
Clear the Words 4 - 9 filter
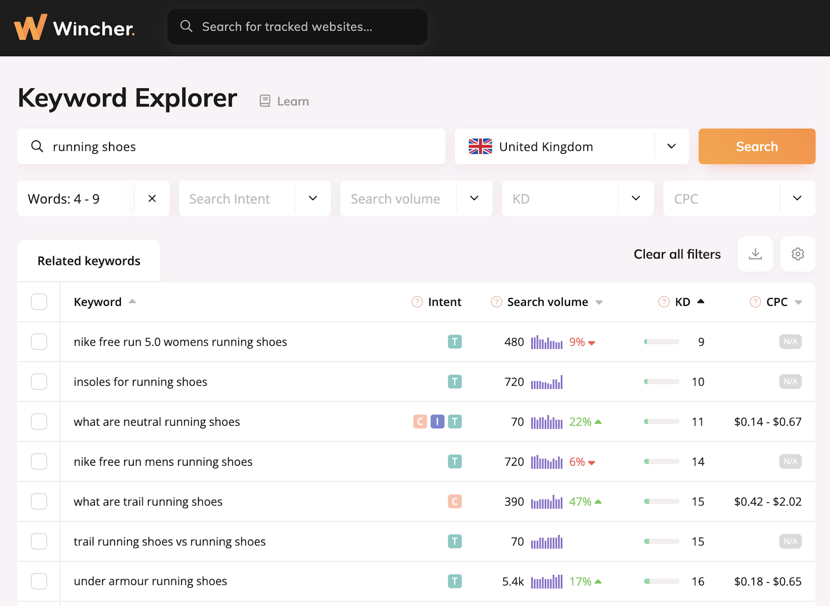click(152, 198)
